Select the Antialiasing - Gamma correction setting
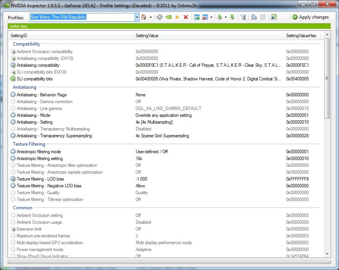The height and width of the screenshot is (270, 339). (x=44, y=102)
